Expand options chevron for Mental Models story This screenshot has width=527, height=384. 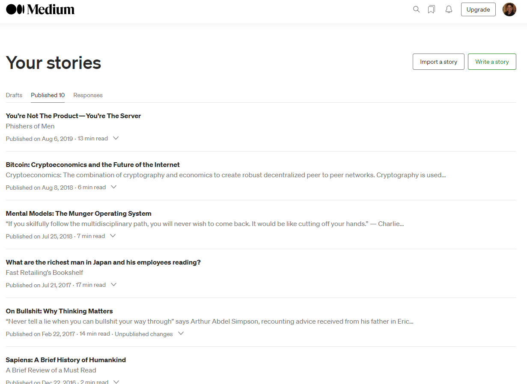point(113,236)
